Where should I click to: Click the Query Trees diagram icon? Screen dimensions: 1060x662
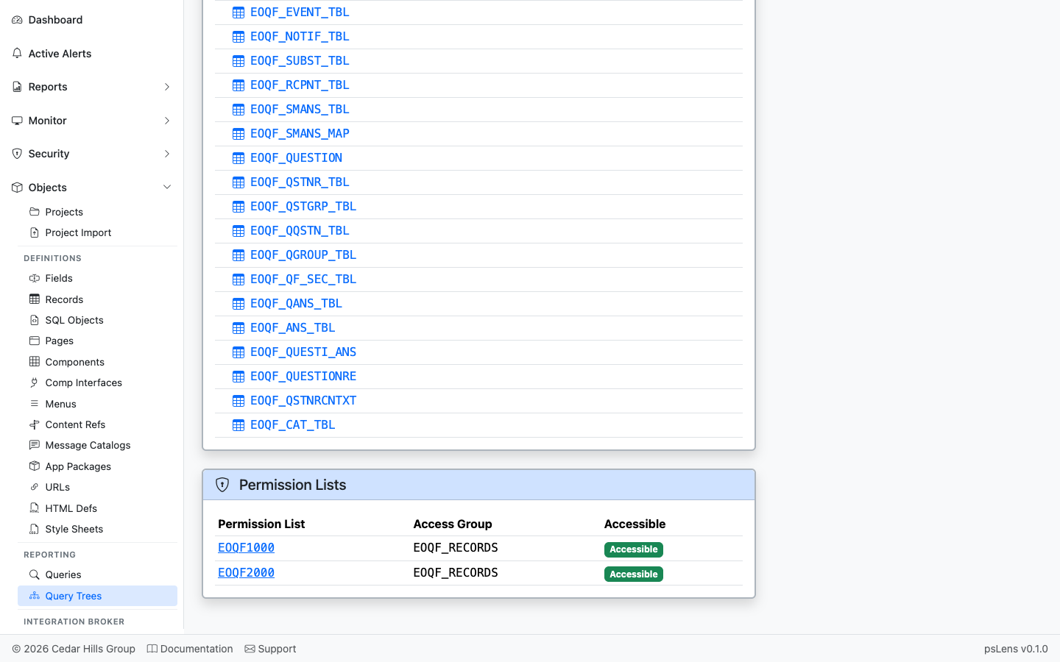tap(35, 596)
